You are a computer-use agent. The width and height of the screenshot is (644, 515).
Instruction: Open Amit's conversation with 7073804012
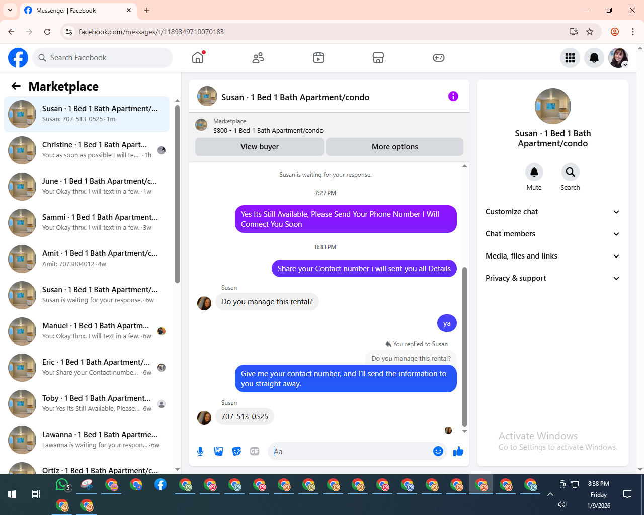pos(87,259)
